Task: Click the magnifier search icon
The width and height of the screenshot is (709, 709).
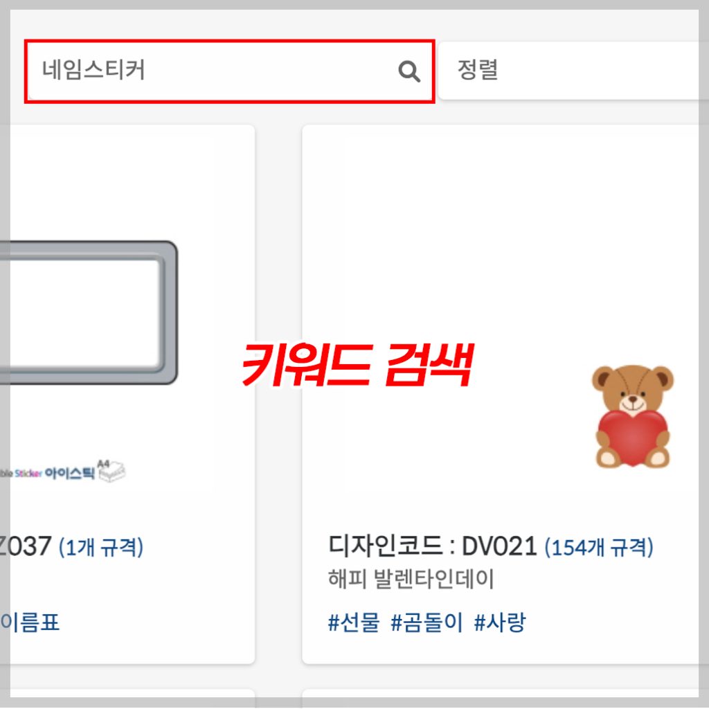Action: (409, 71)
